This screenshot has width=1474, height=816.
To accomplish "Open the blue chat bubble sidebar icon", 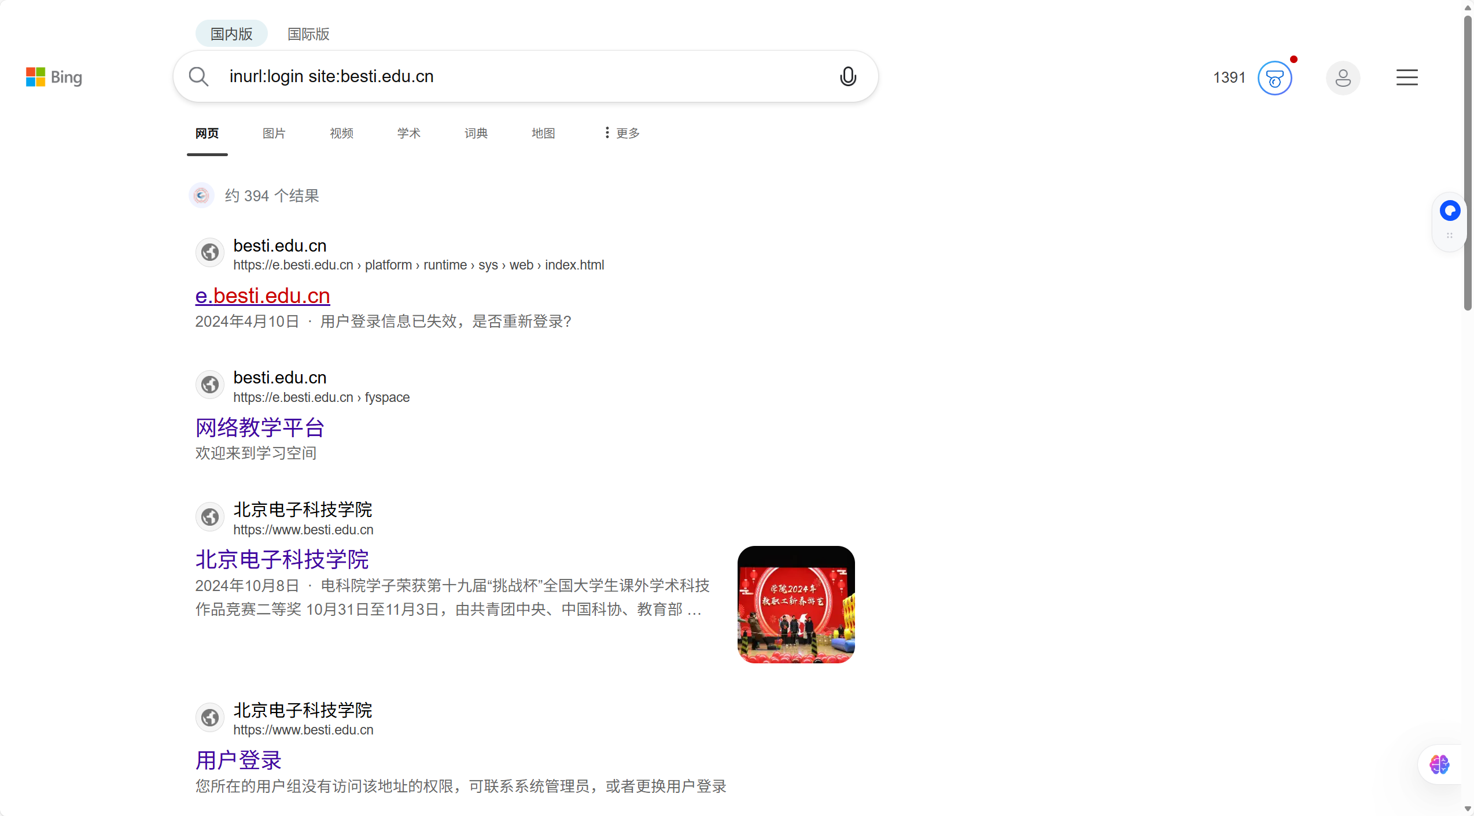I will (x=1450, y=211).
